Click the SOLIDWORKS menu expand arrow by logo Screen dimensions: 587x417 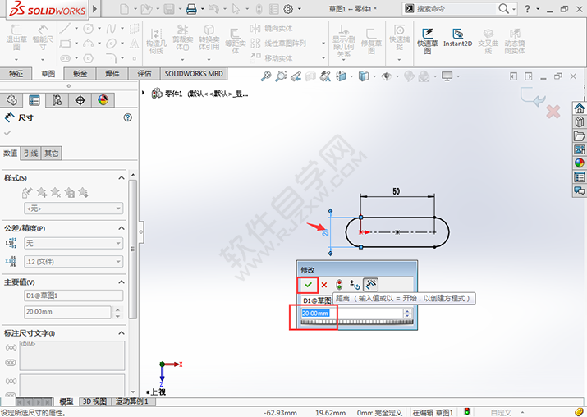point(94,8)
